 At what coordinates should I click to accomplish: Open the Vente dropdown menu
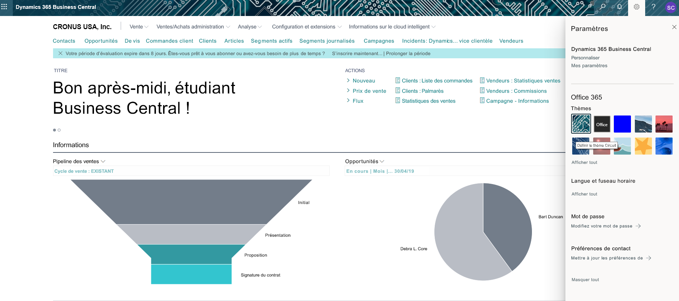(x=139, y=27)
